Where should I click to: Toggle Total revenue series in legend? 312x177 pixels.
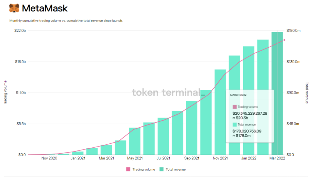175,169
